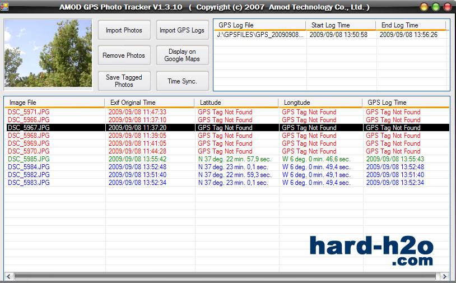
Task: Sort by Latitude column header
Action: pos(236,103)
